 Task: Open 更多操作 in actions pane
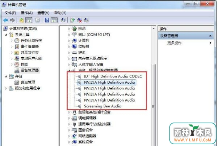pos(174,43)
